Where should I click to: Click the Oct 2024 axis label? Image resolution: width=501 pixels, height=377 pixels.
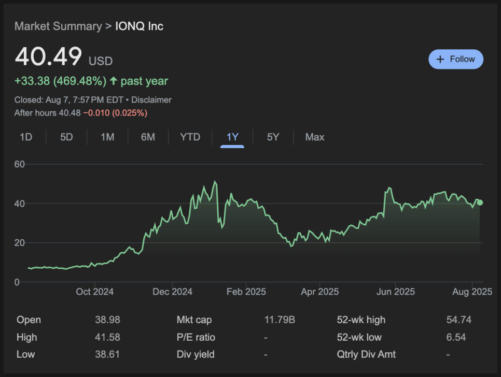94,292
